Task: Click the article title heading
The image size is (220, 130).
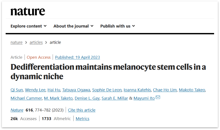Action: point(108,71)
